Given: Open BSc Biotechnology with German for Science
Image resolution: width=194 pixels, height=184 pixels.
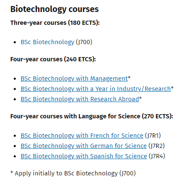Looking at the screenshot, I should click(x=84, y=146).
